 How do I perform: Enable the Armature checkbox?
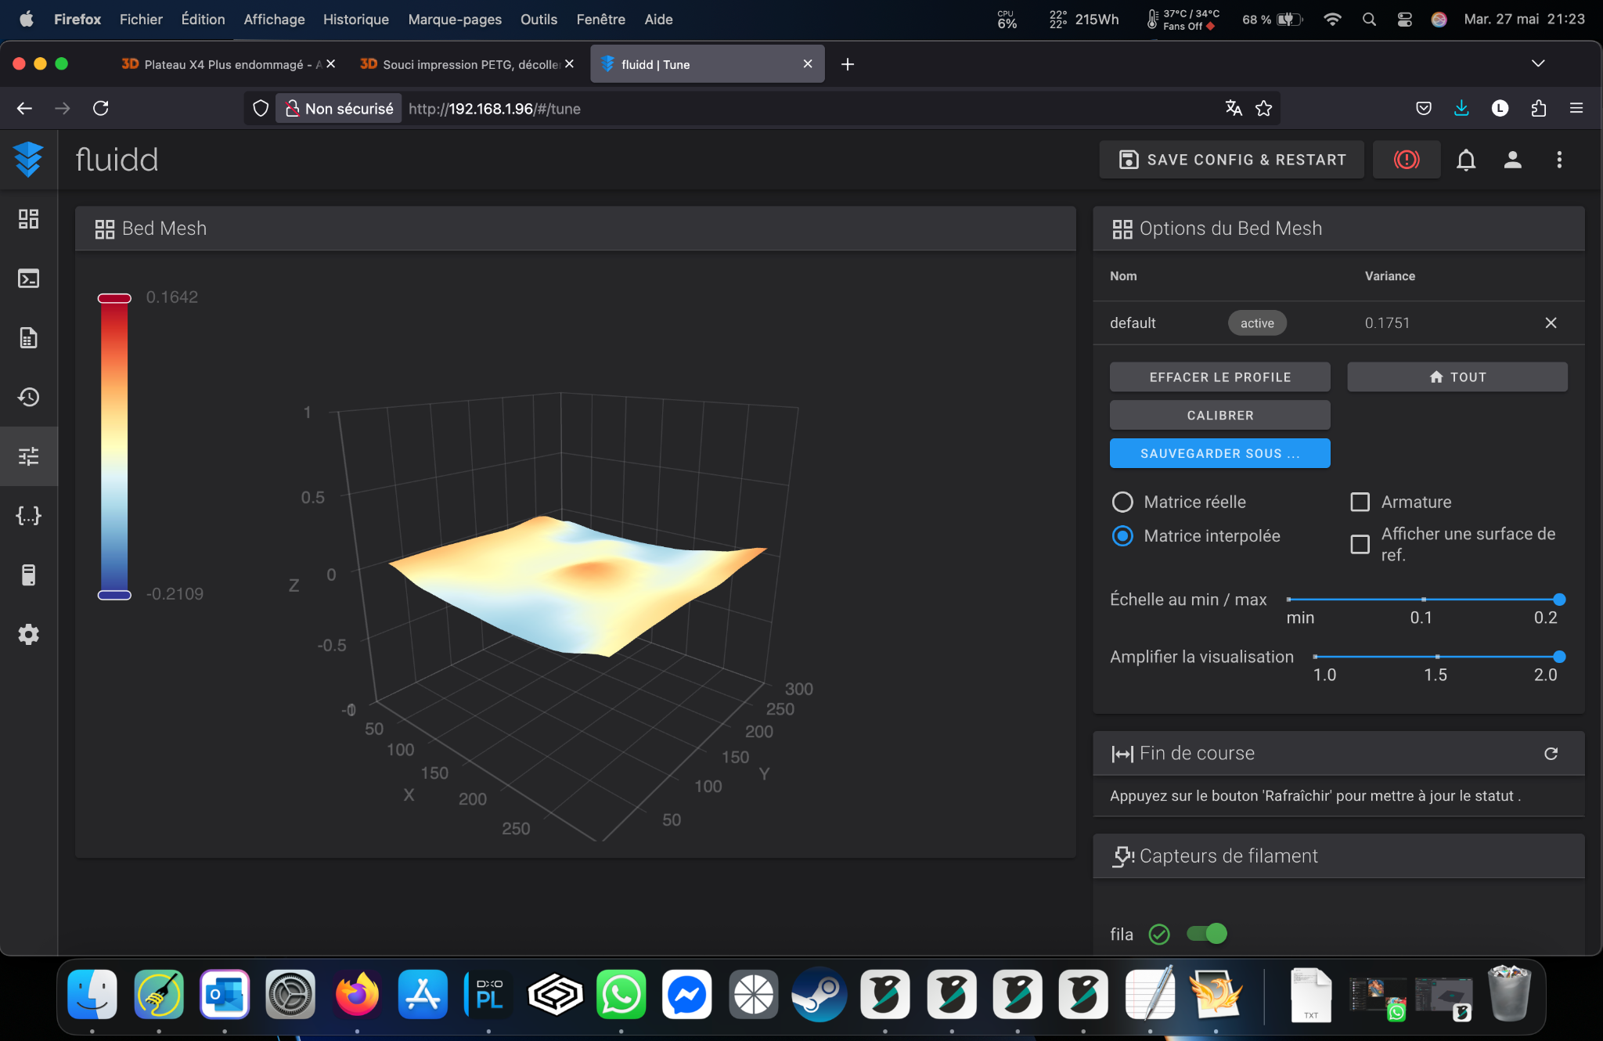tap(1360, 502)
